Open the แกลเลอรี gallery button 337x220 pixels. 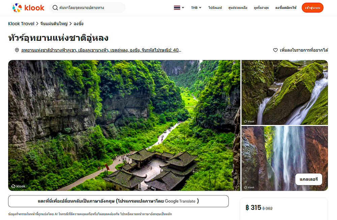[x=309, y=179]
